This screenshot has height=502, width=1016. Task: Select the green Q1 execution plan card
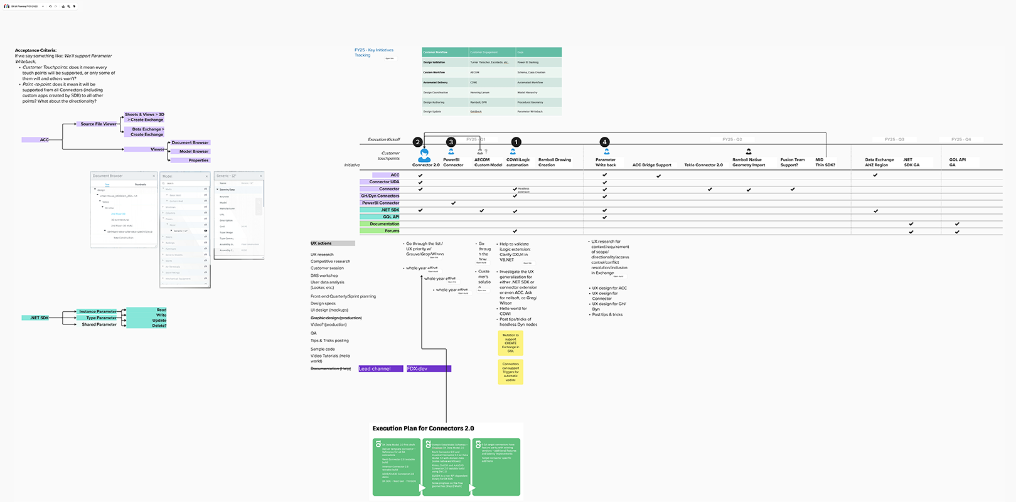click(397, 467)
